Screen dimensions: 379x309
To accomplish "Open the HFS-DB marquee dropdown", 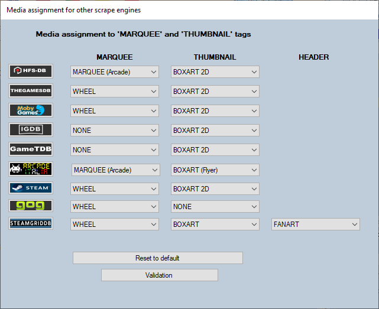I will (x=115, y=72).
